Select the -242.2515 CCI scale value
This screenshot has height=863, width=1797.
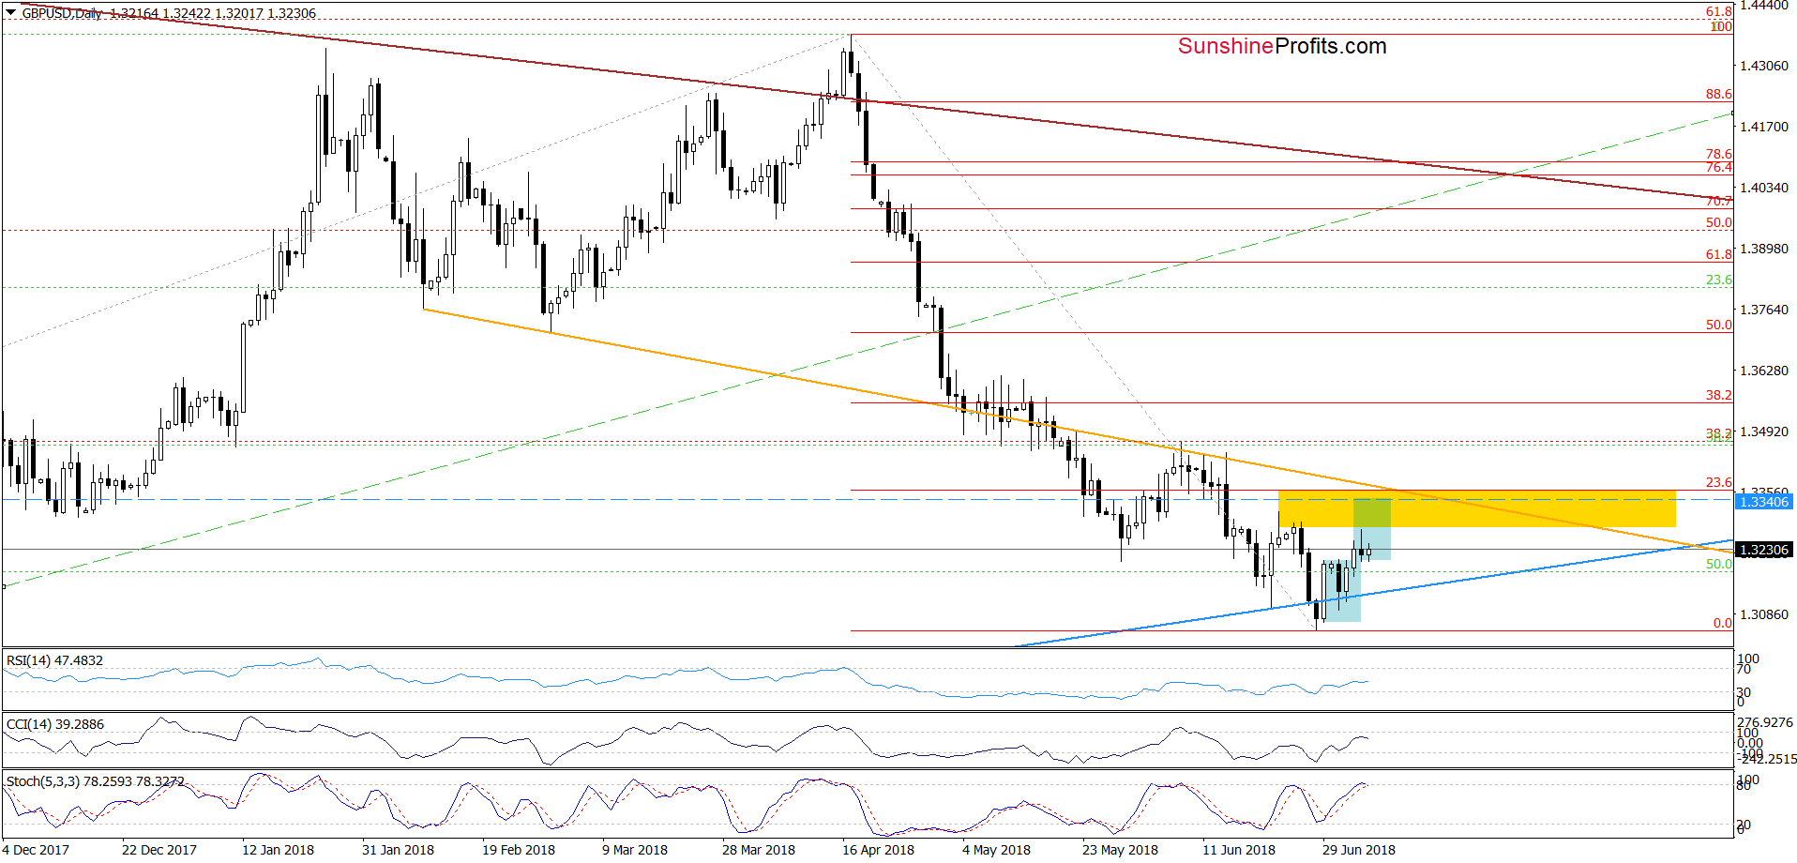pyautogui.click(x=1768, y=759)
